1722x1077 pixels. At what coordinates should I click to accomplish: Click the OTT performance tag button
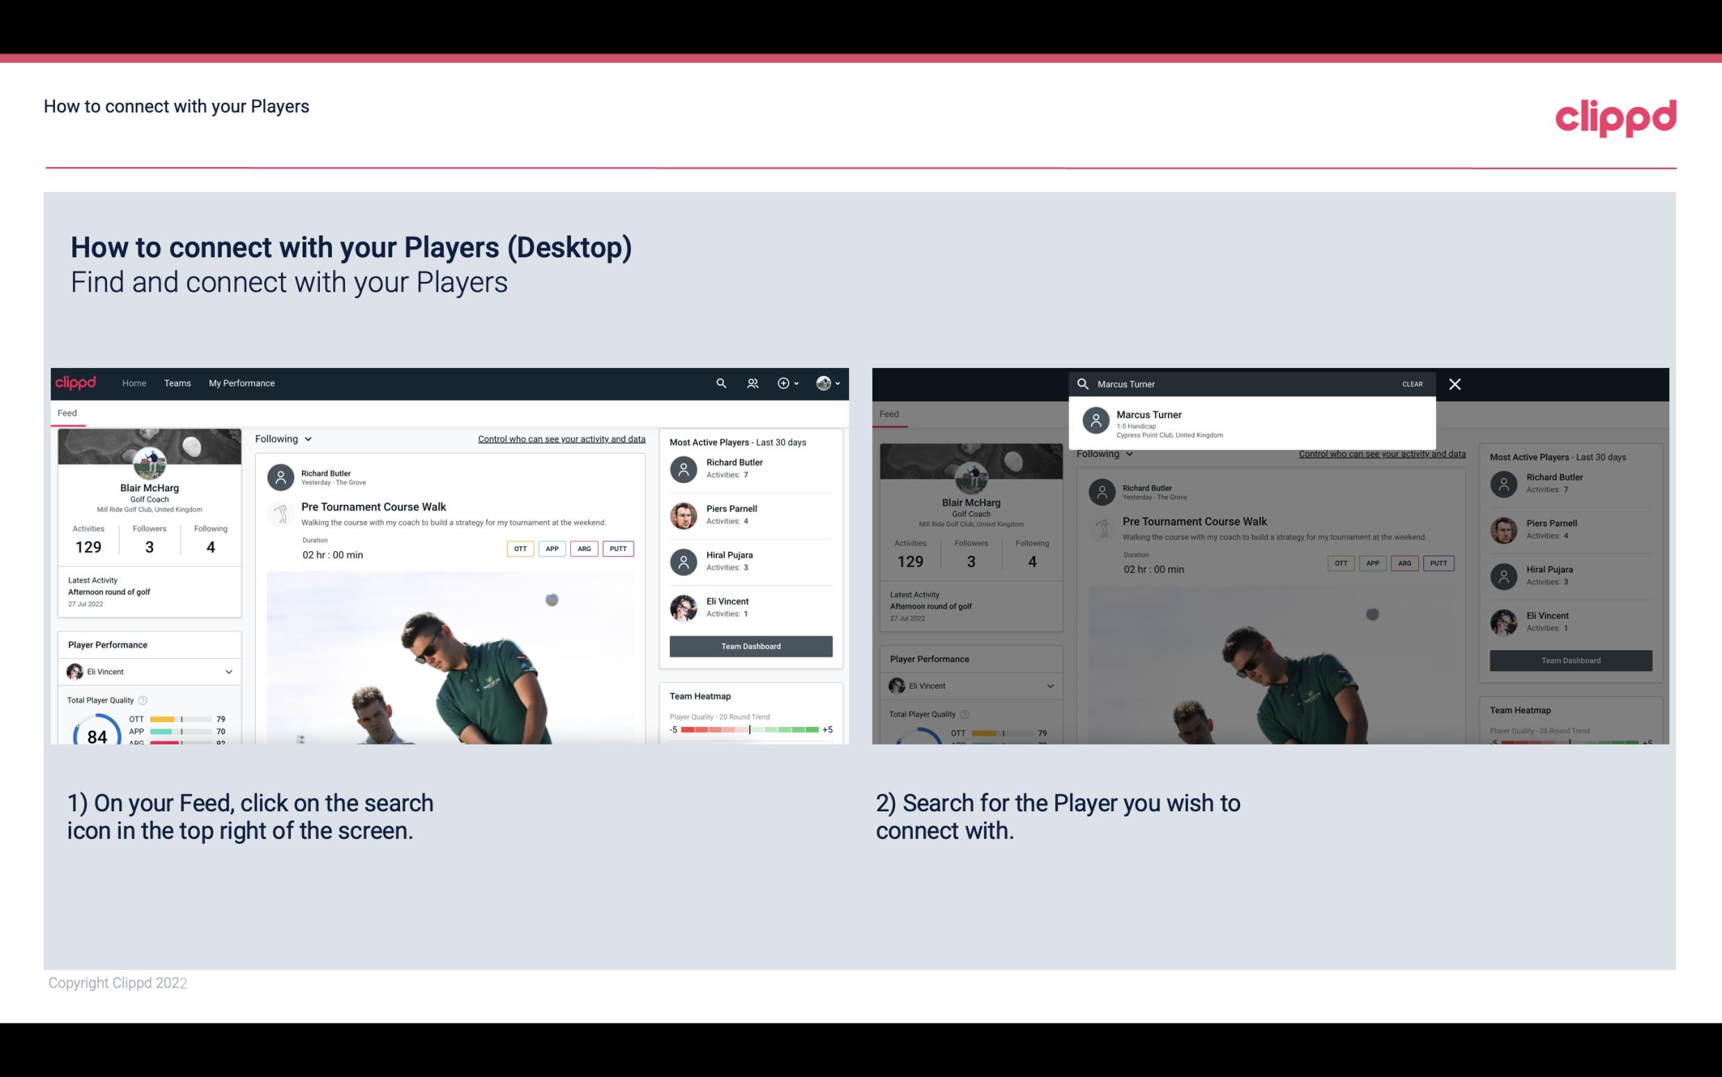[x=518, y=547]
